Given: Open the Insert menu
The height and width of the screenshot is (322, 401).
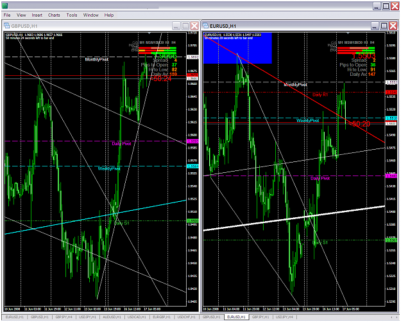Looking at the screenshot, I should point(37,15).
